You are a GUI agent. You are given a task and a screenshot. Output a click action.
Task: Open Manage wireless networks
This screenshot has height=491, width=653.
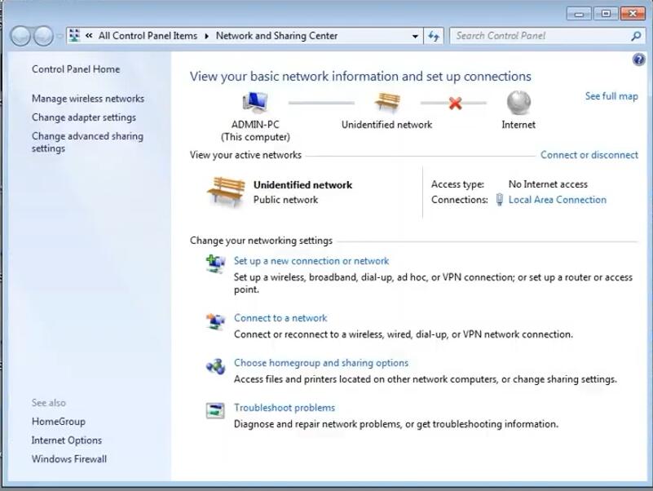(88, 99)
